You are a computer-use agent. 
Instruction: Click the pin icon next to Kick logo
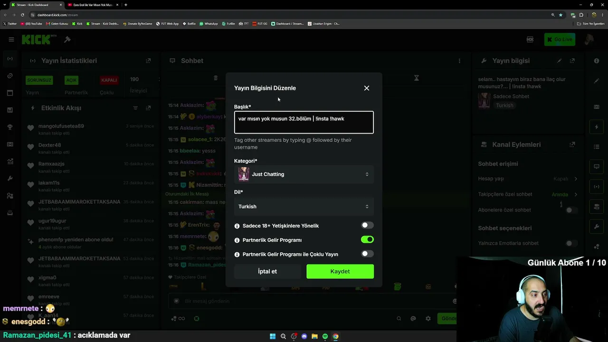67,39
